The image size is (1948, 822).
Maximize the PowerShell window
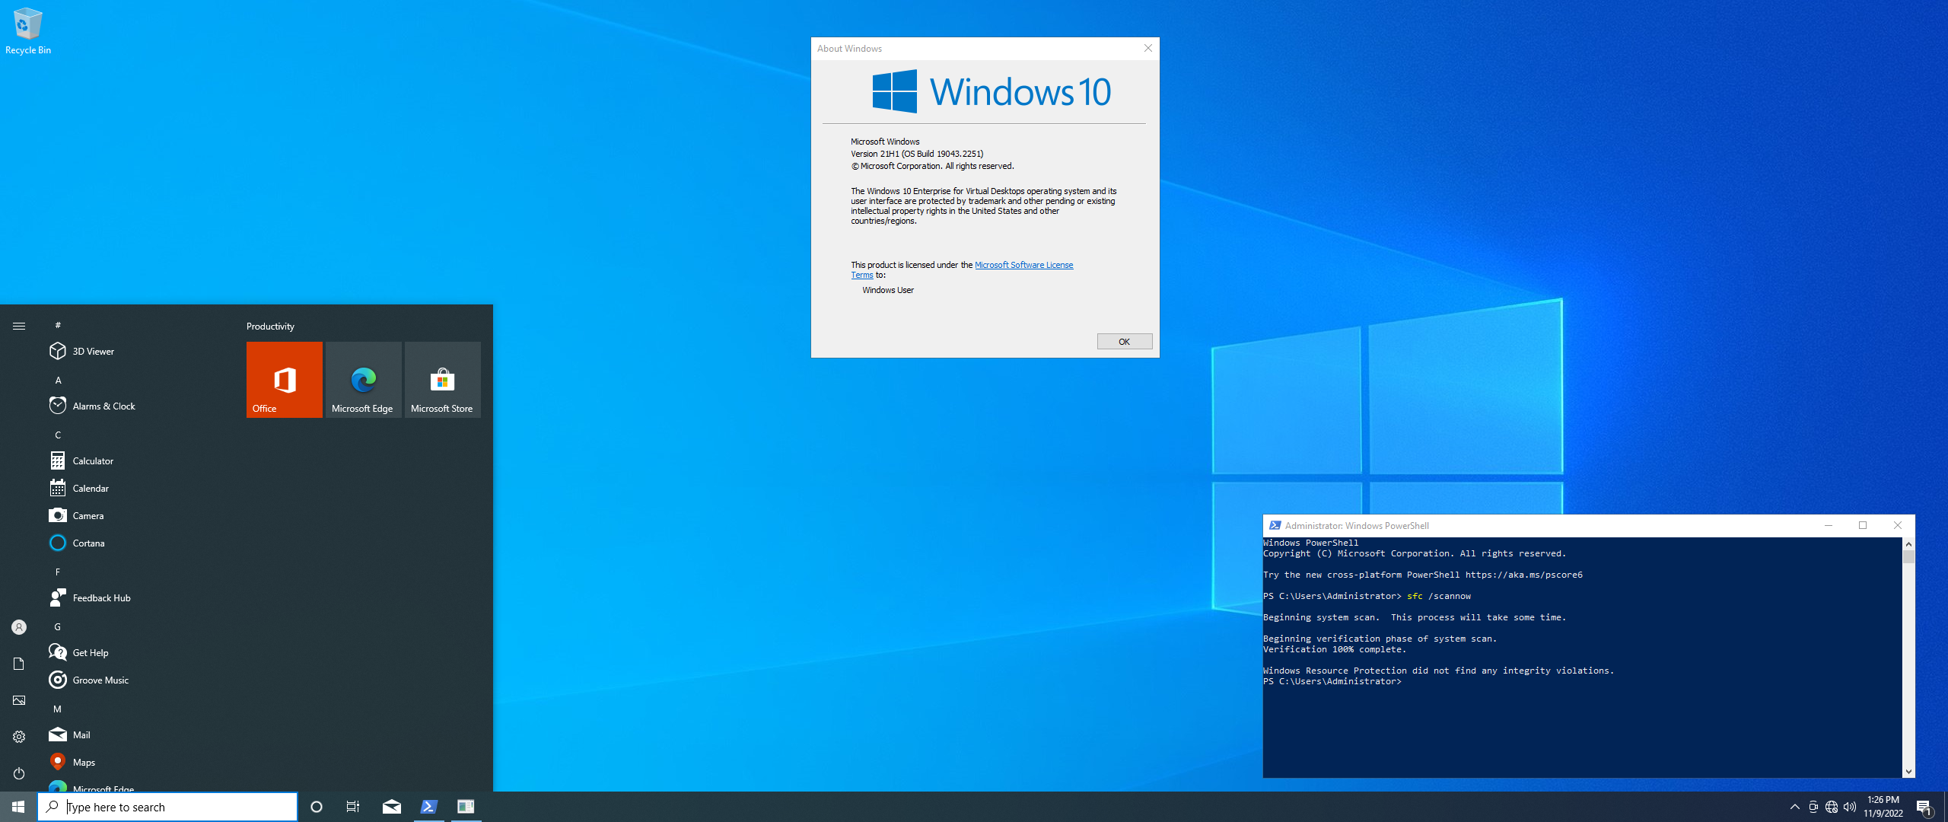pos(1863,526)
